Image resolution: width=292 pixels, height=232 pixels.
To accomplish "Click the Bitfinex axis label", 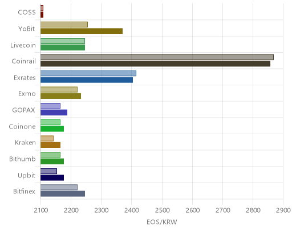I will 24,191.
